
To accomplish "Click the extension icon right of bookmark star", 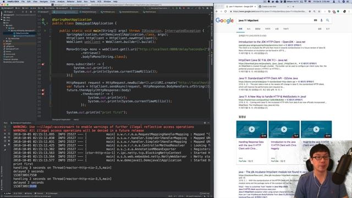I will pyautogui.click(x=329, y=11).
